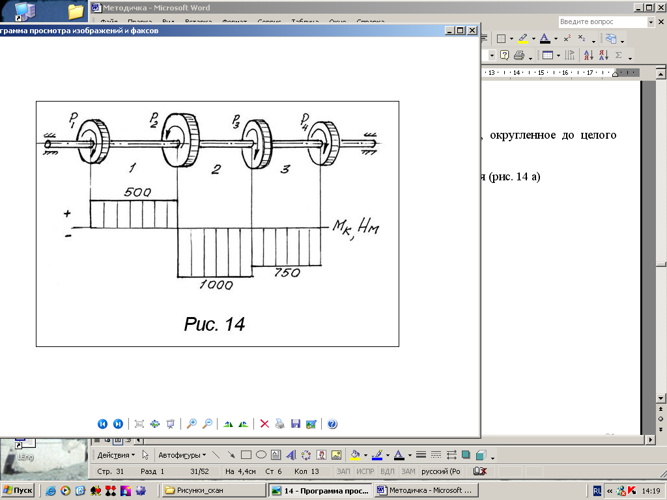Open Ask a Question dropdown arrow
The height and width of the screenshot is (500, 667).
click(x=651, y=21)
